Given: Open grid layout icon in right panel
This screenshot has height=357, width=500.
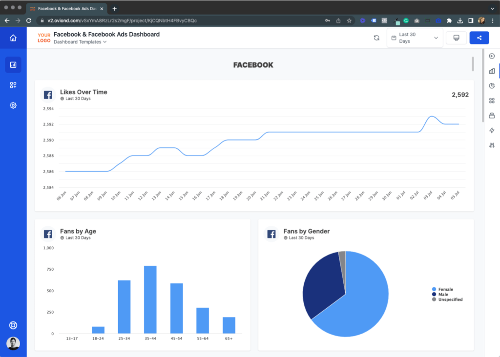Looking at the screenshot, I should (492, 100).
